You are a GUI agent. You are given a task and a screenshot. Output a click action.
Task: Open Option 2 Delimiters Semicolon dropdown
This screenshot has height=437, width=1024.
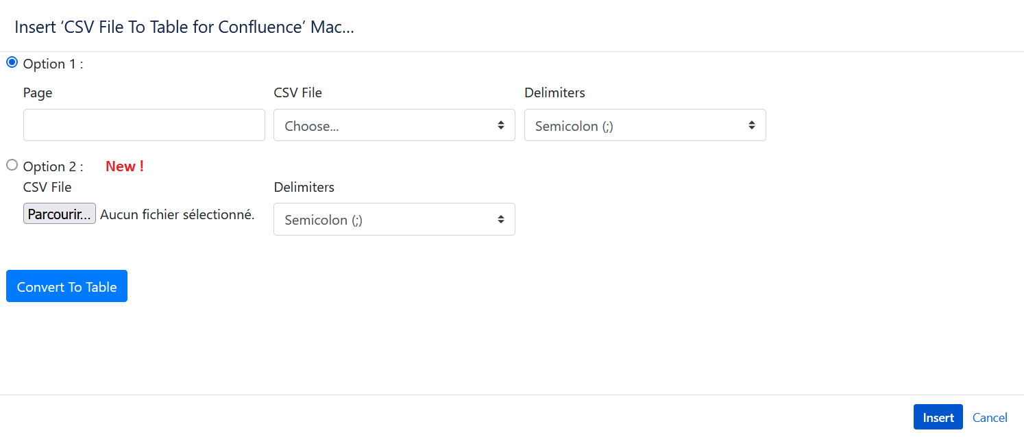394,219
